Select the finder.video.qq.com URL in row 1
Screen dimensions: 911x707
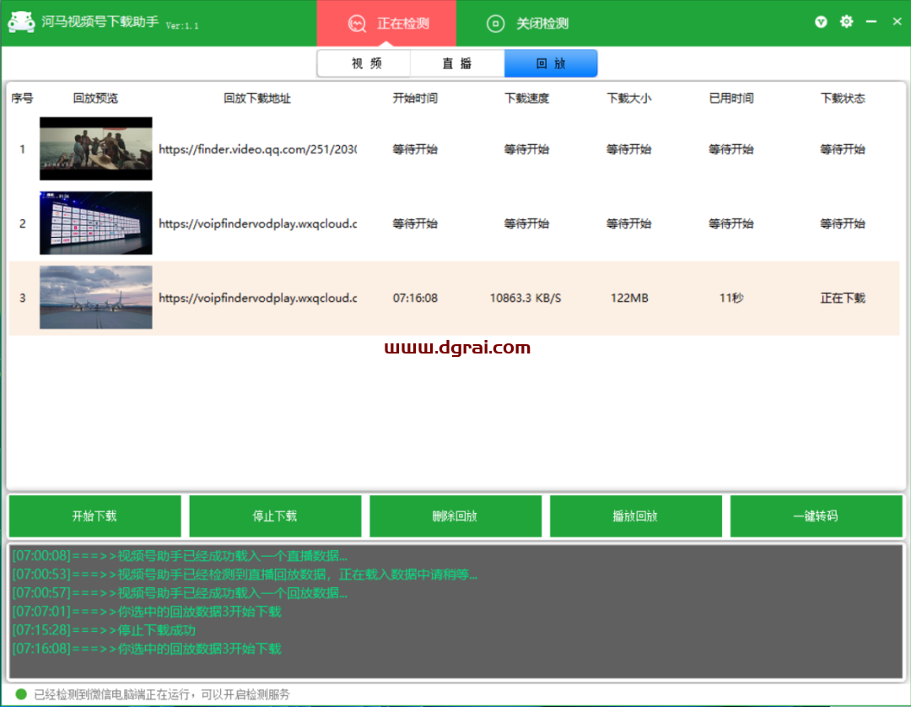[257, 149]
